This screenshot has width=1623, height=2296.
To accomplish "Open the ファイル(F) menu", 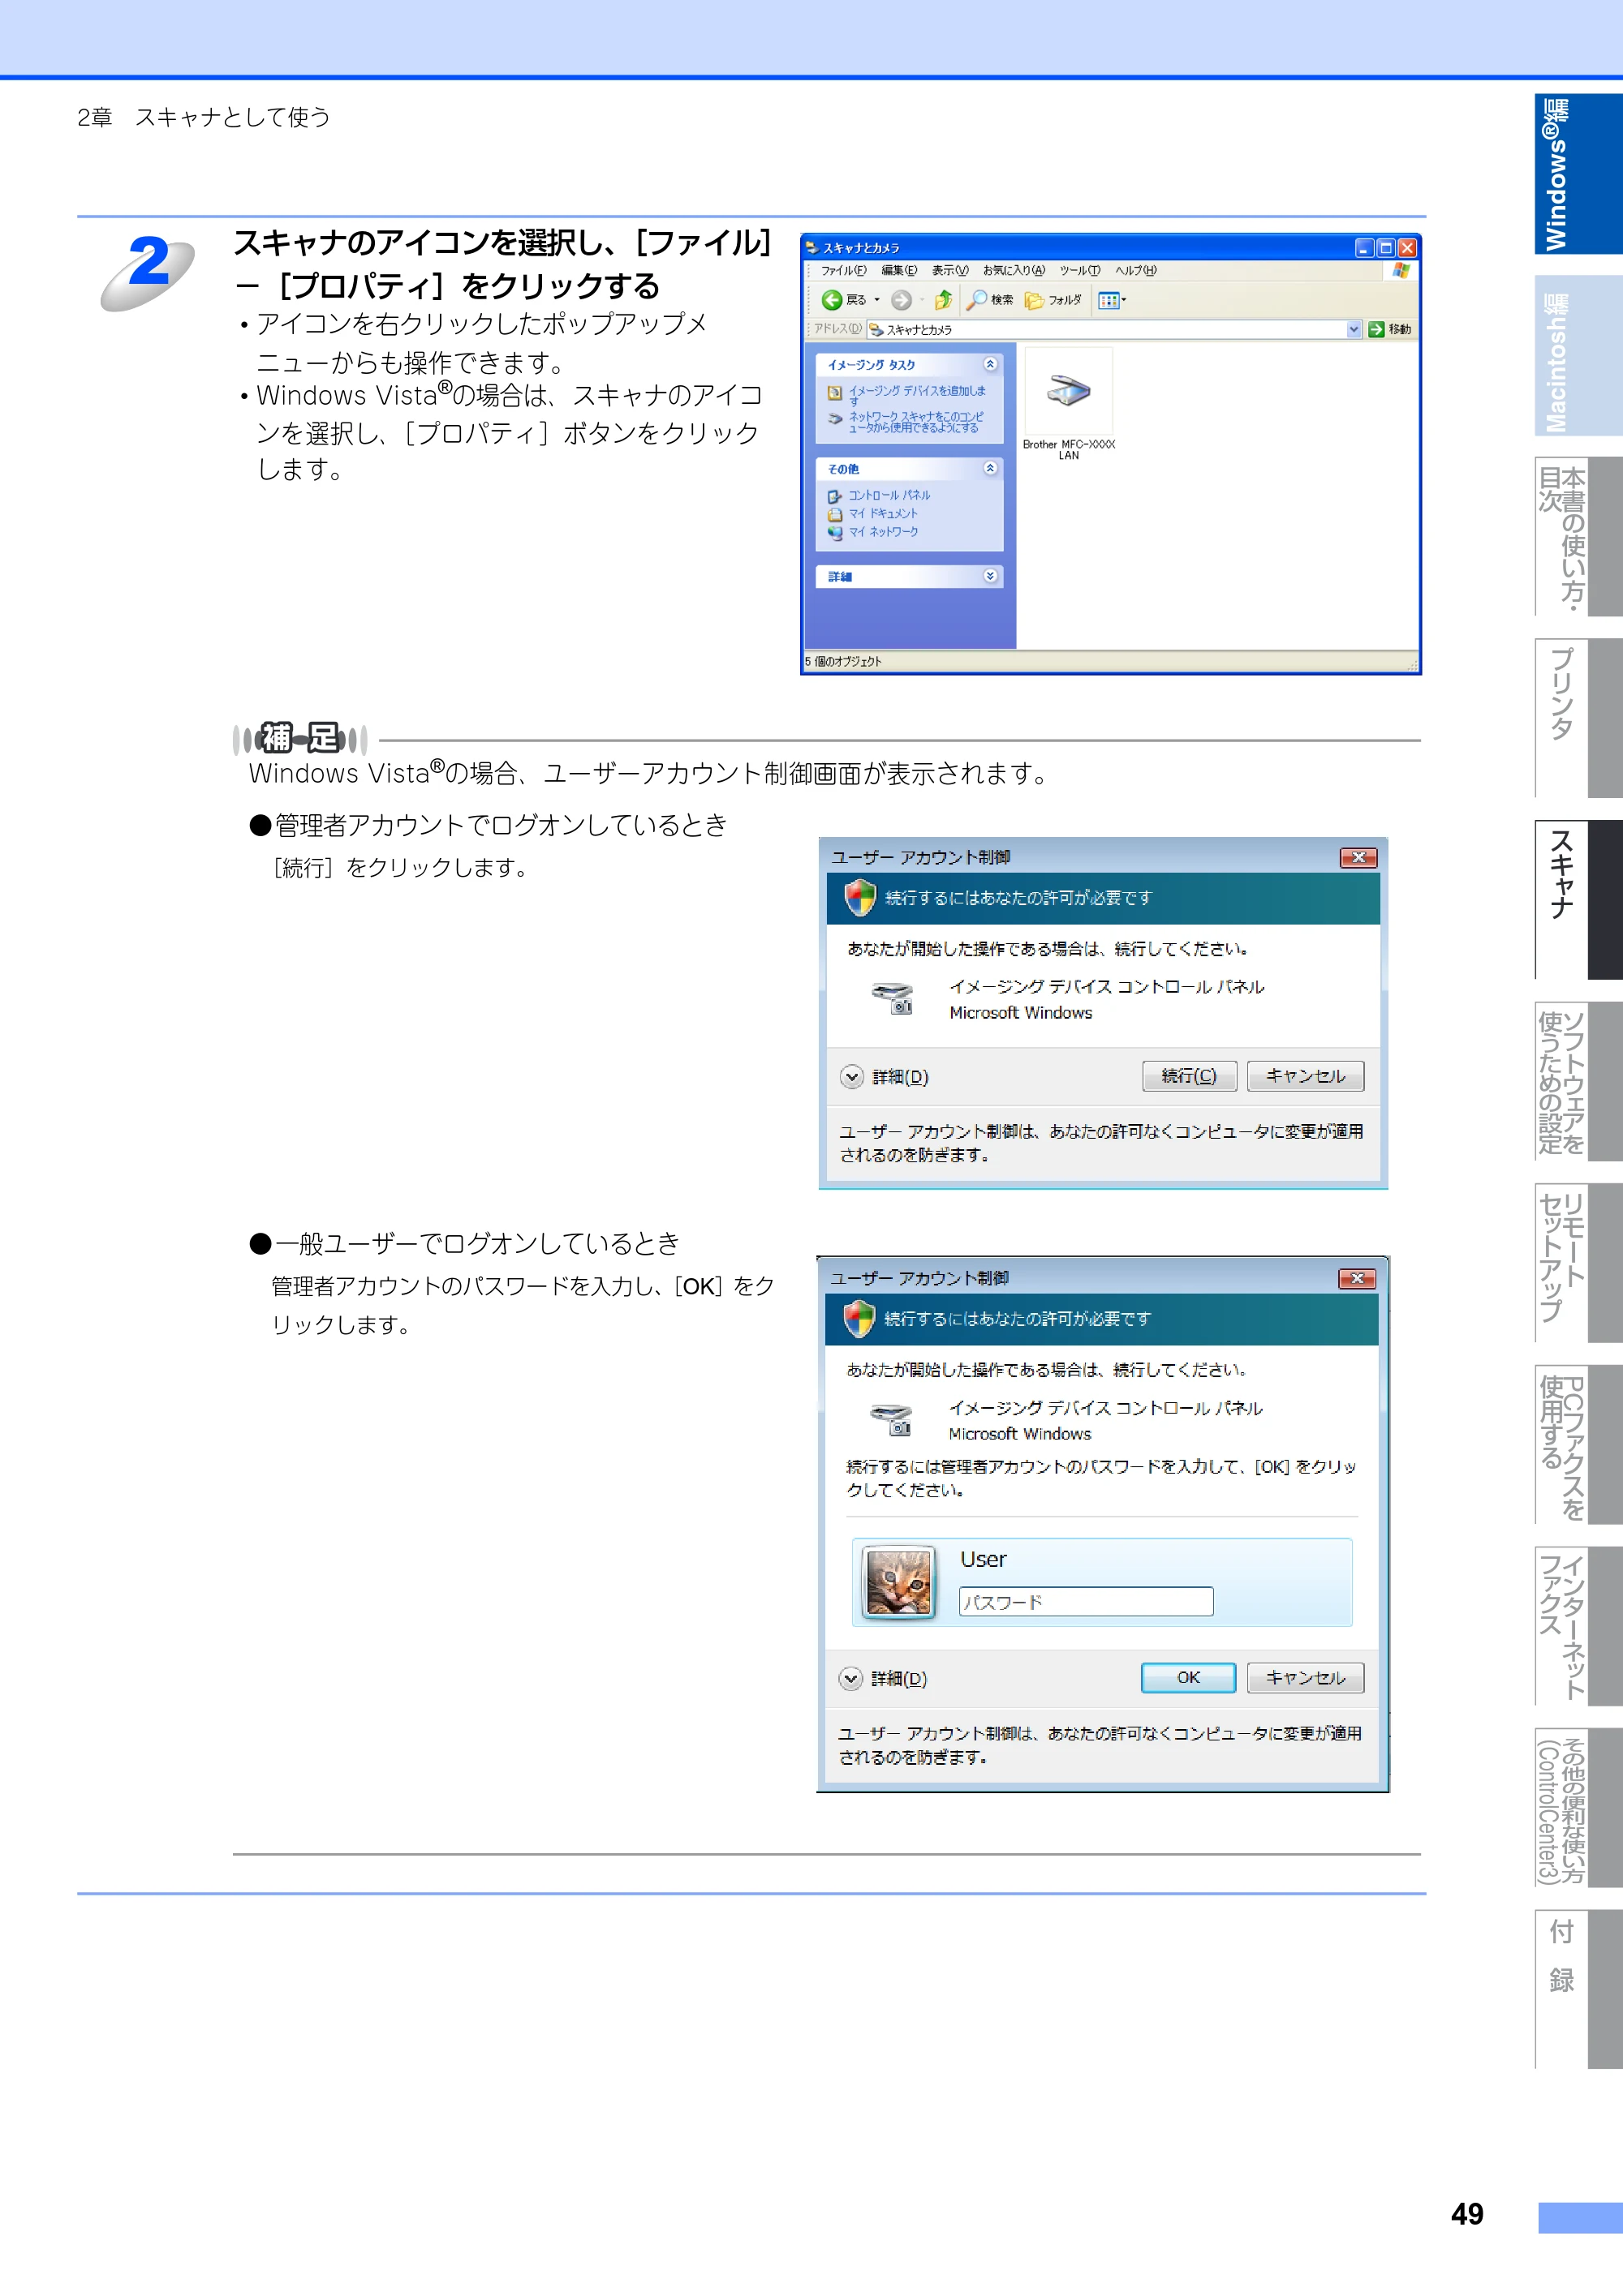I will click(843, 270).
